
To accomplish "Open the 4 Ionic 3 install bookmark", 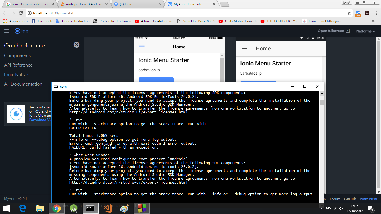I will point(154,21).
